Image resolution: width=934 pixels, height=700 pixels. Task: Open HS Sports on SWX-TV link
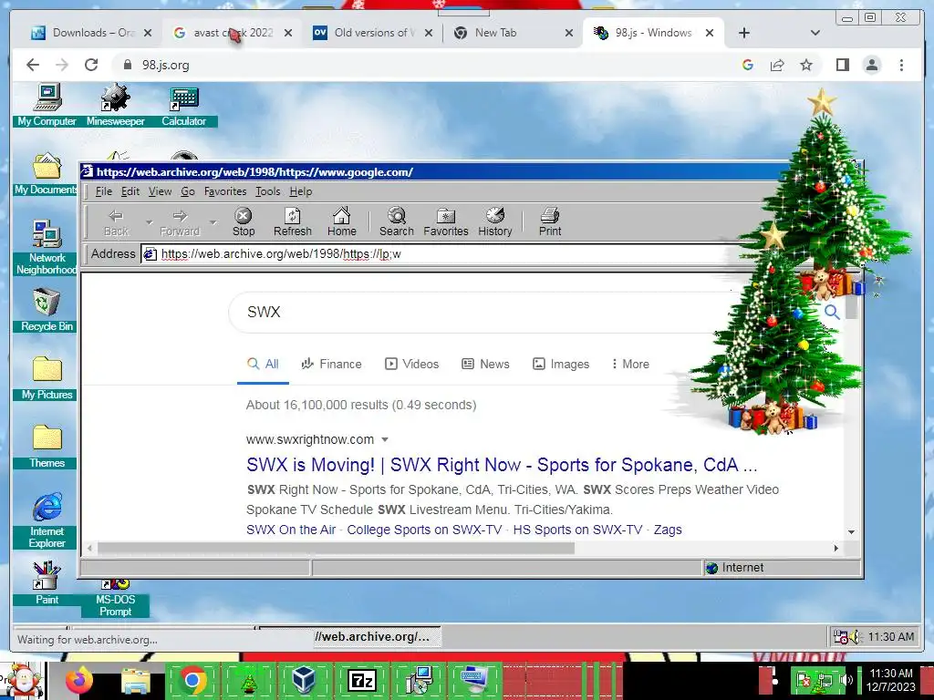tap(577, 530)
